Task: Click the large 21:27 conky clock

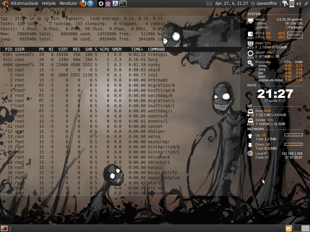Action: click(275, 94)
